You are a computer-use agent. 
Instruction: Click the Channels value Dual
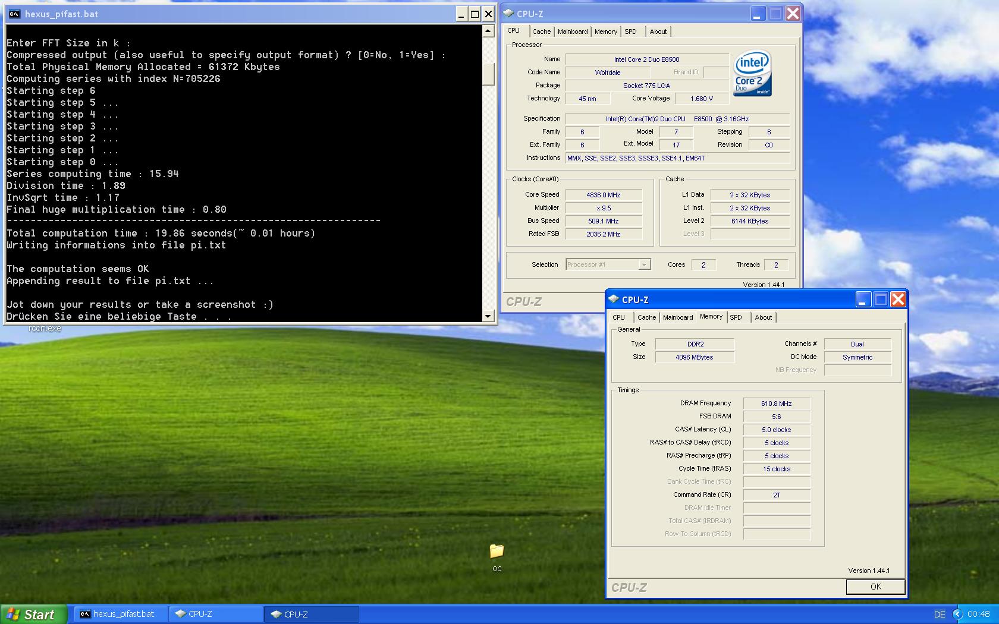pyautogui.click(x=857, y=344)
